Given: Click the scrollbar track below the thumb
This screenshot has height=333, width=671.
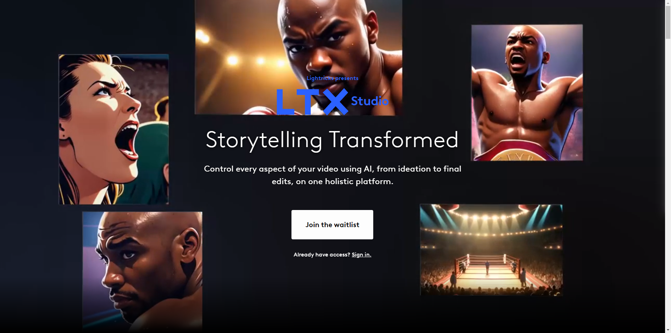Looking at the screenshot, I should point(668,182).
